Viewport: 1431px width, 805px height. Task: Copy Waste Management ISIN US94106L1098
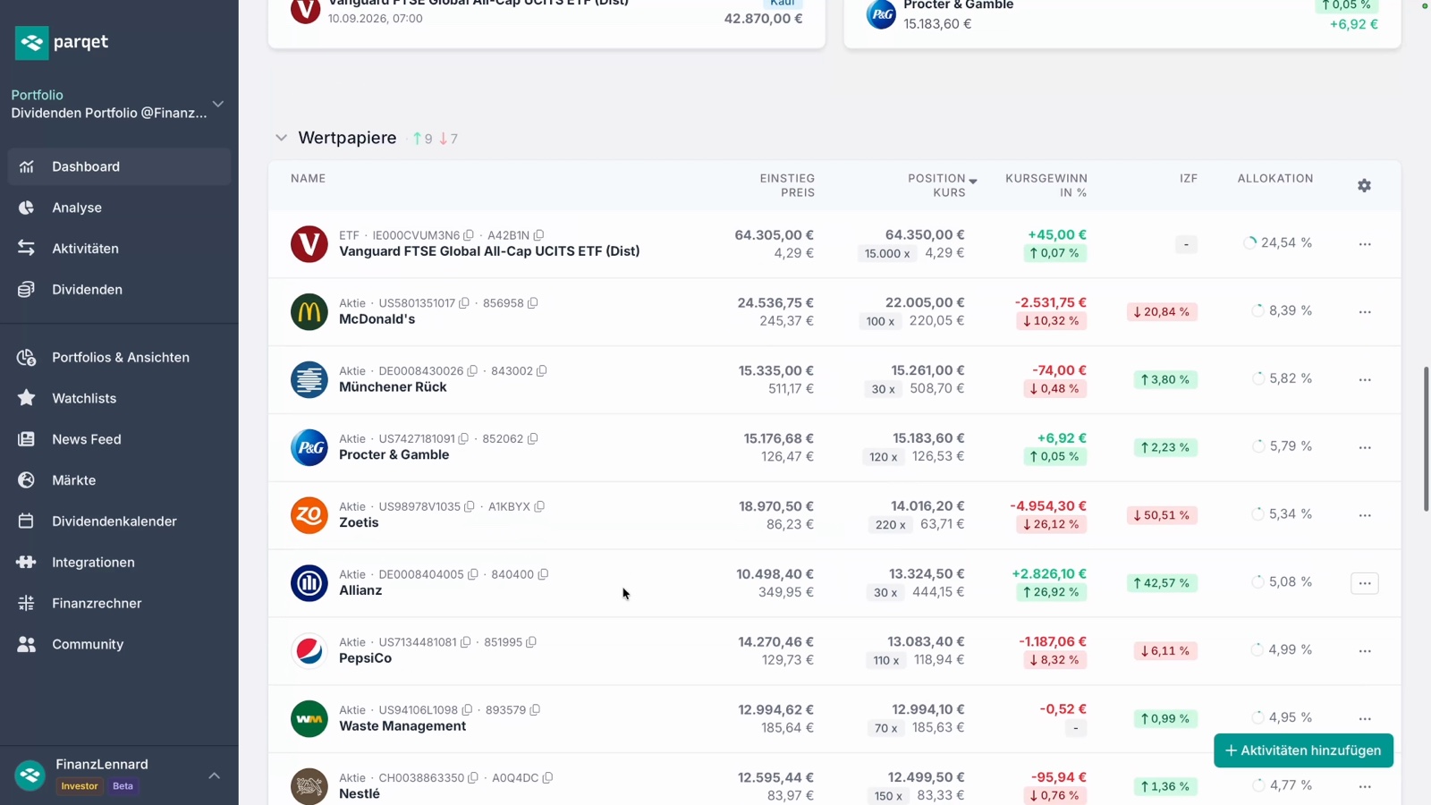pos(467,711)
